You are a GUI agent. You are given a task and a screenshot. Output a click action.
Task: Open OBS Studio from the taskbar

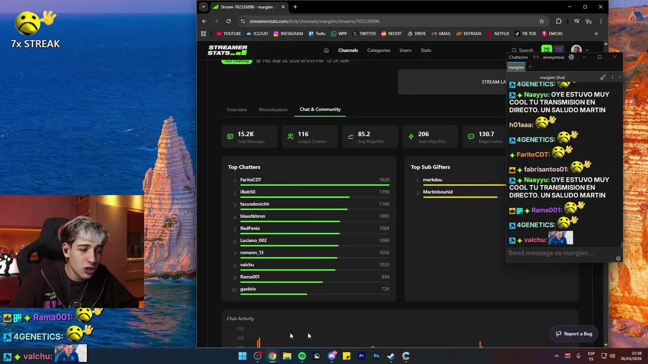tap(258, 356)
